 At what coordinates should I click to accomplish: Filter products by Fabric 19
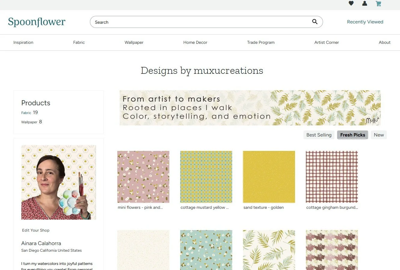pyautogui.click(x=29, y=112)
